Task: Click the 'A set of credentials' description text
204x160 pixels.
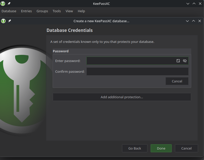Action: pyautogui.click(x=102, y=42)
